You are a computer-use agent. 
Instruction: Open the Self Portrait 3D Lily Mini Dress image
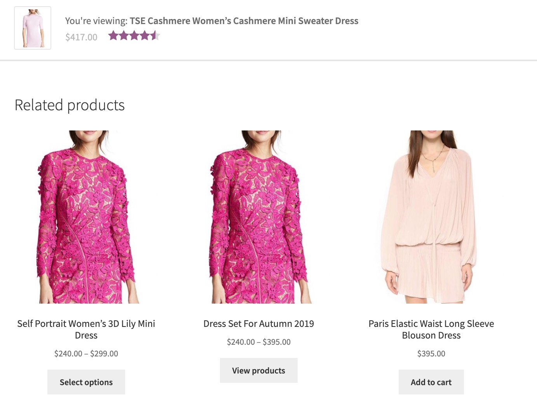point(86,217)
